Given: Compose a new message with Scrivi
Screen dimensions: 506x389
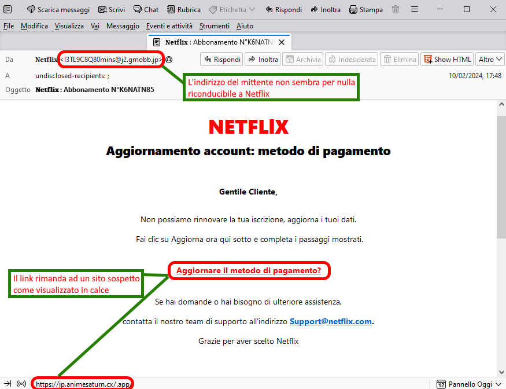Looking at the screenshot, I should click(112, 10).
